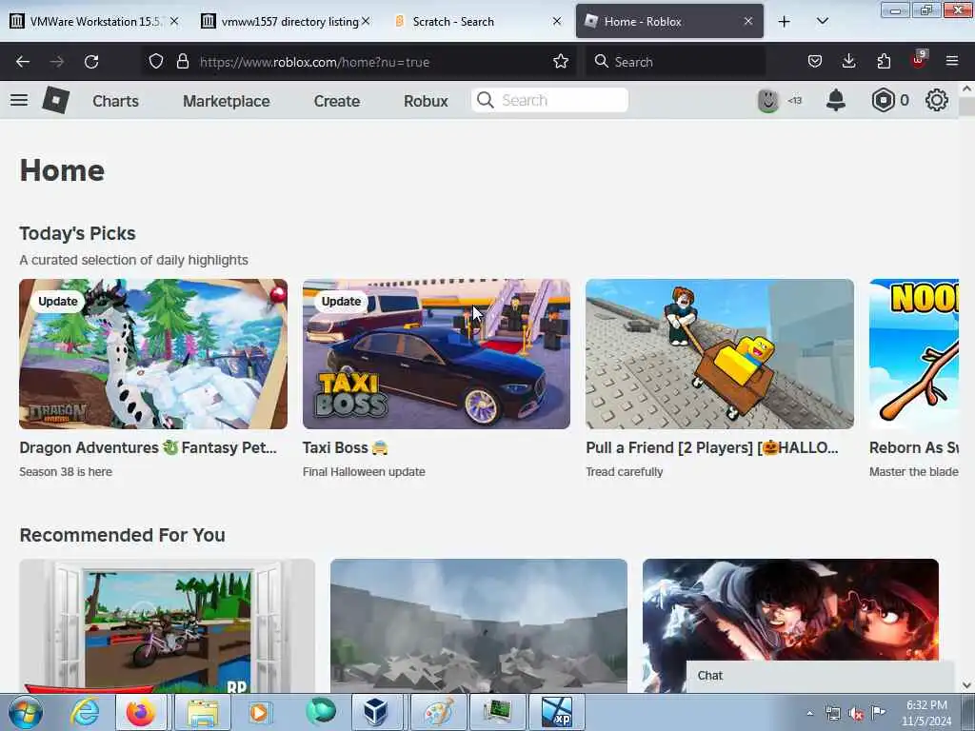Image resolution: width=975 pixels, height=731 pixels.
Task: Click the Firefox toolbar Search box
Action: coord(675,62)
